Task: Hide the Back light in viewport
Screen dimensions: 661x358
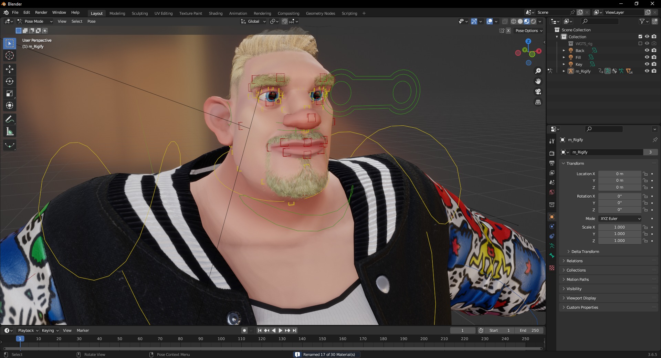Action: coord(647,50)
